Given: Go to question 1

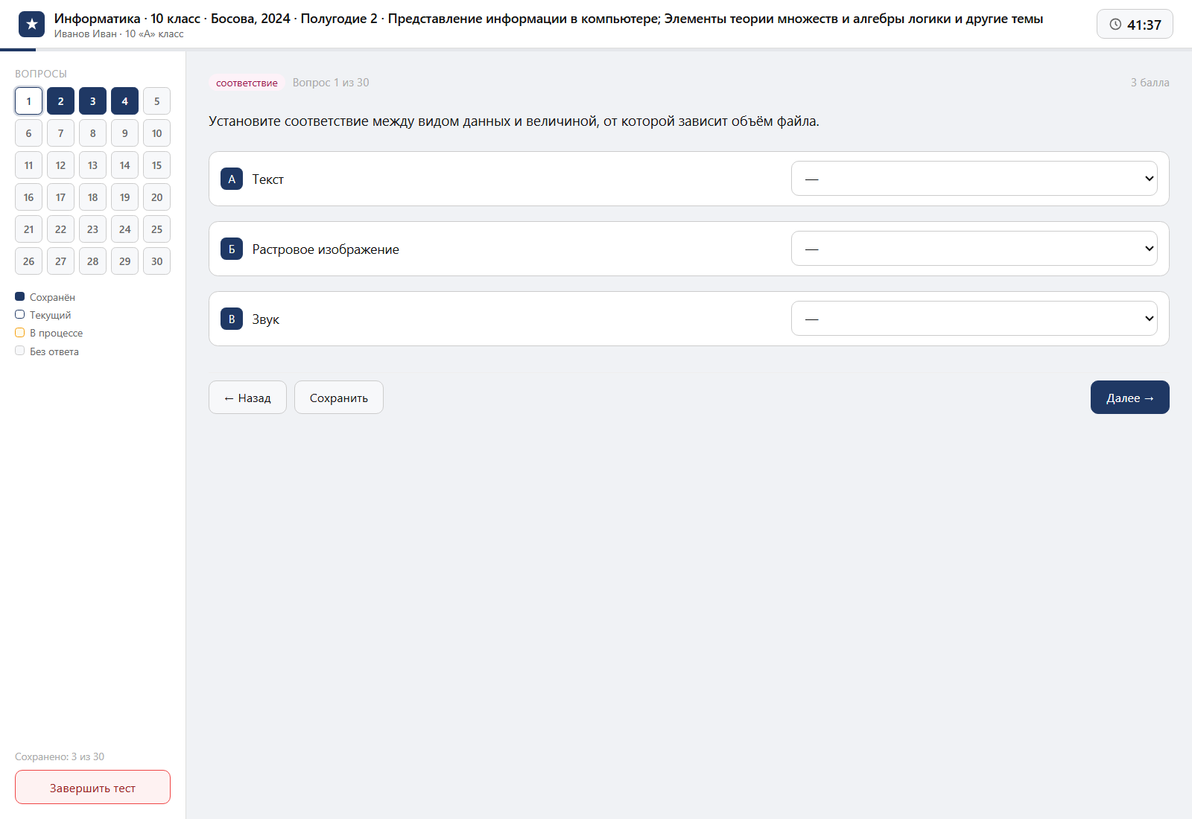Looking at the screenshot, I should 28,101.
